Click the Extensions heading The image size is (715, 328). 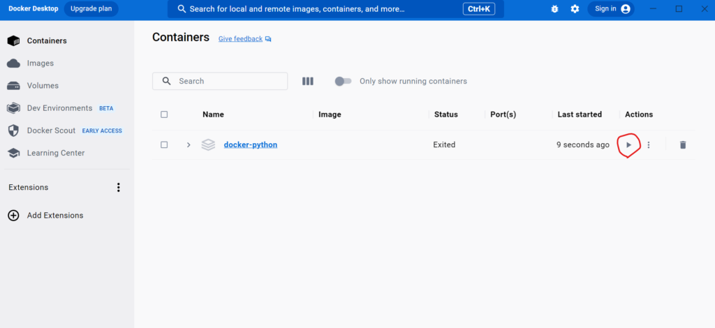(28, 187)
